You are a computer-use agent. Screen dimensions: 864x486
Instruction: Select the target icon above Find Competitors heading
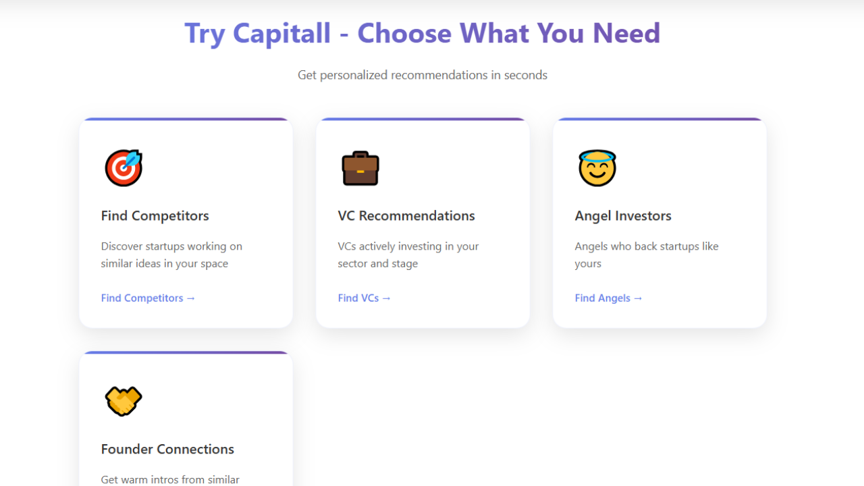[124, 168]
